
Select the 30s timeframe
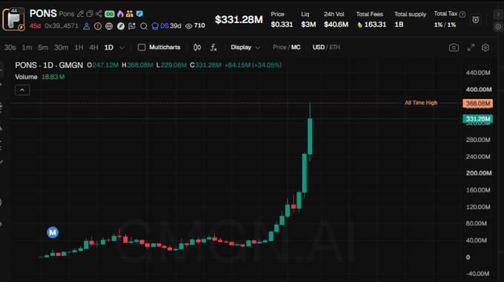[x=10, y=47]
